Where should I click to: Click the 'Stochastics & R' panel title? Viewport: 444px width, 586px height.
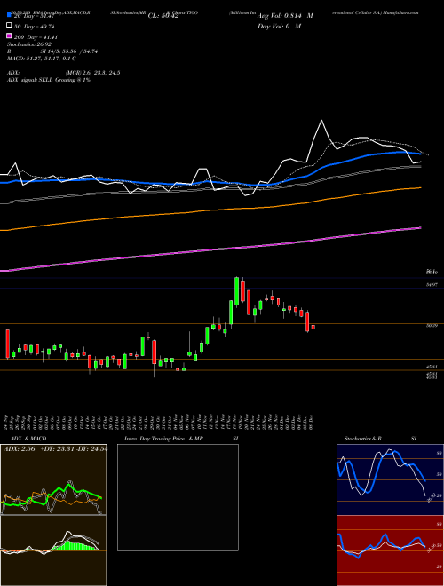click(362, 439)
